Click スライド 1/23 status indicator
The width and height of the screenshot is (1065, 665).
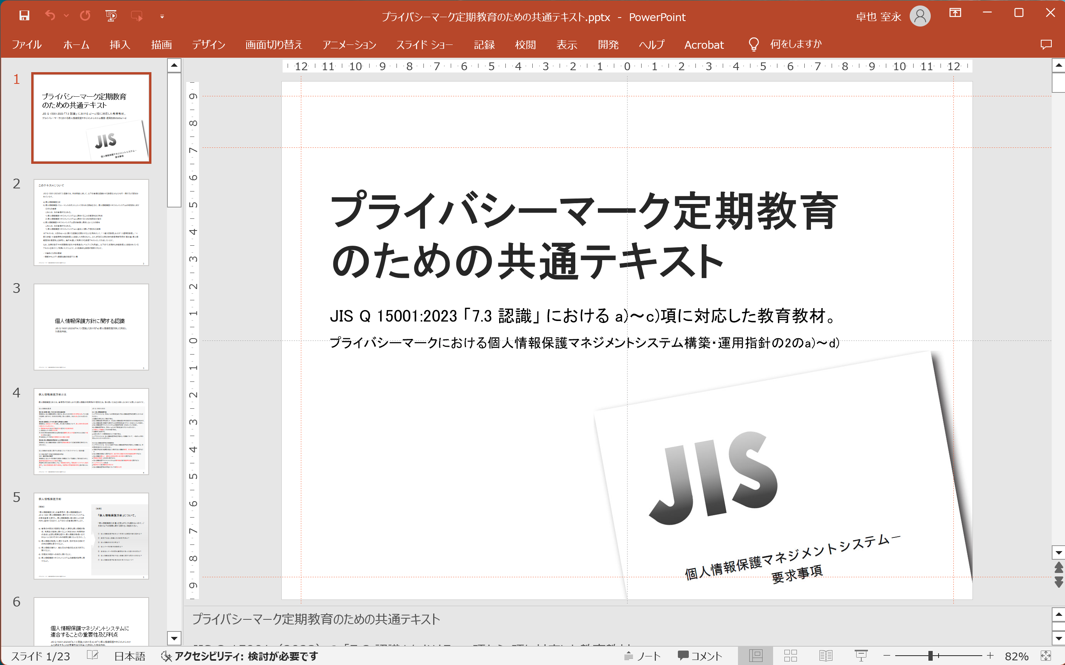coord(41,656)
